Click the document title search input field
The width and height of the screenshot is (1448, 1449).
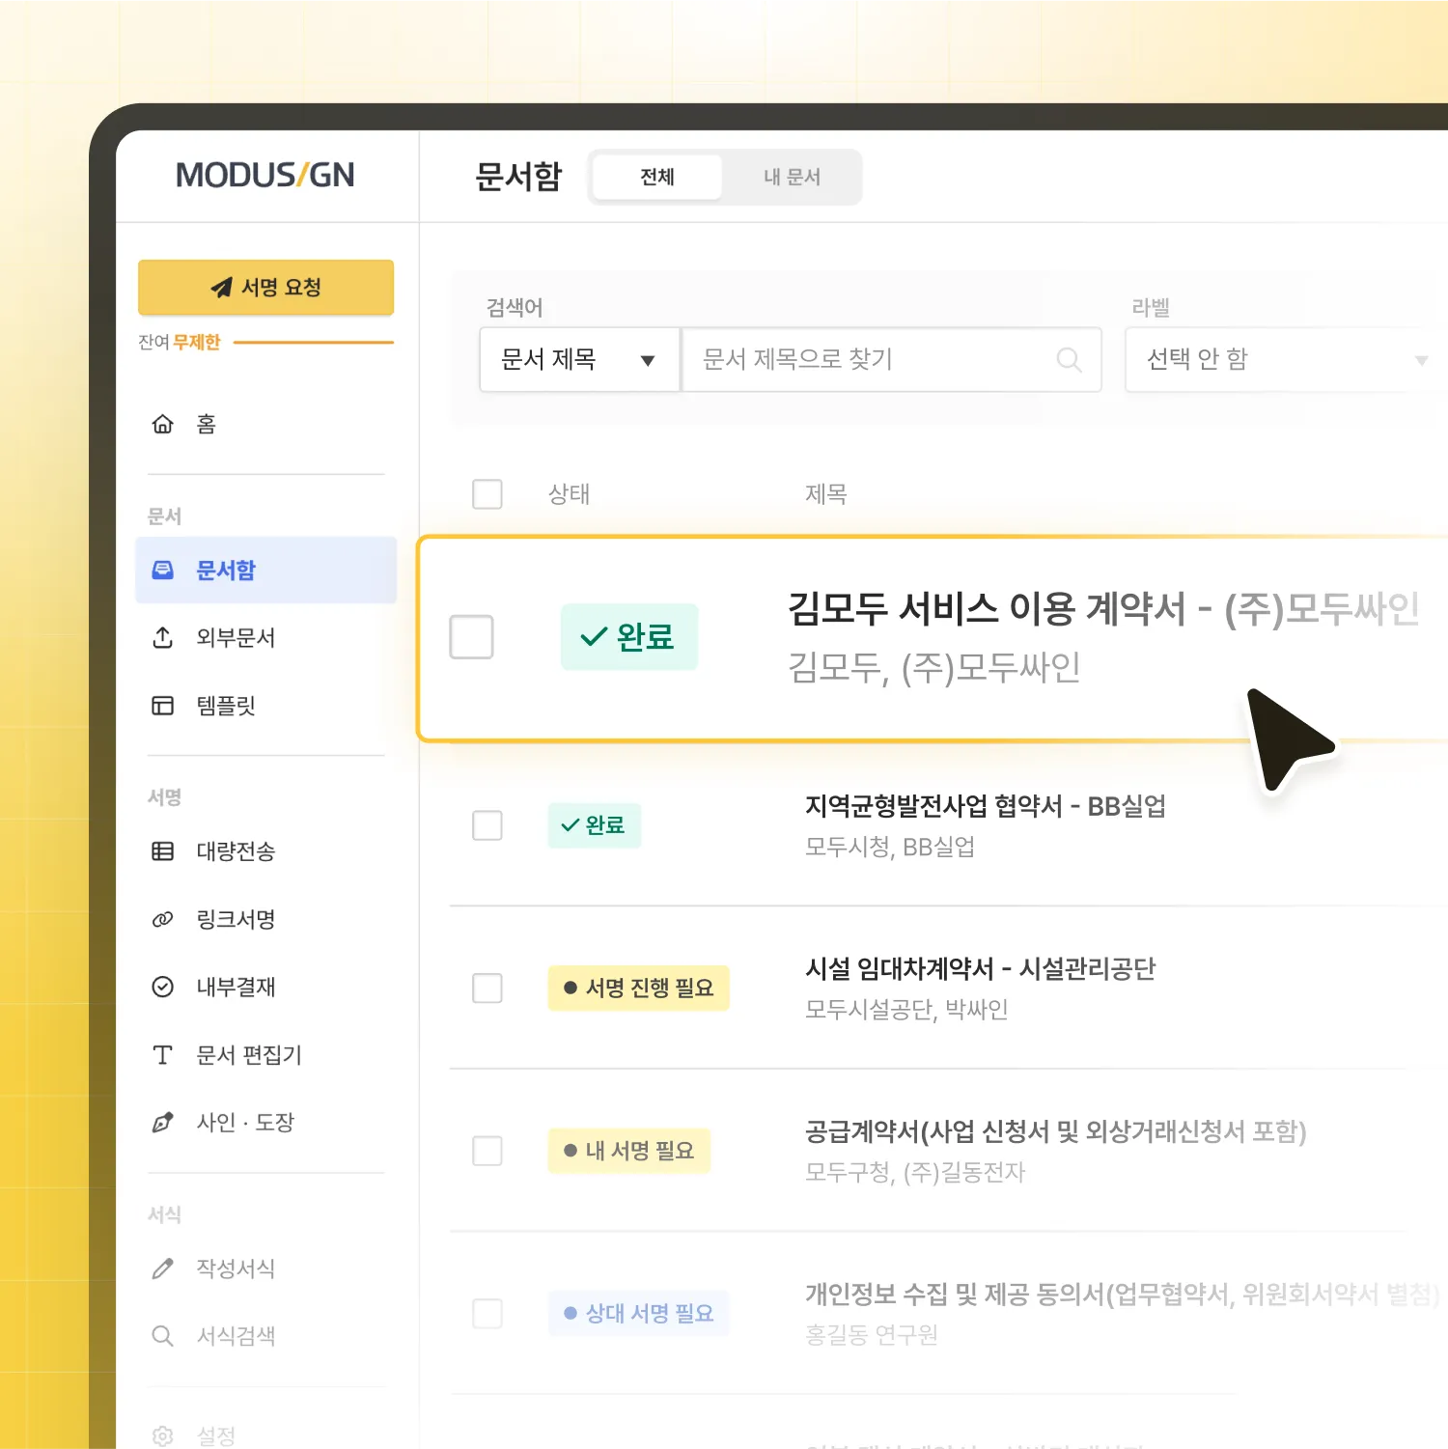pyautogui.click(x=869, y=360)
